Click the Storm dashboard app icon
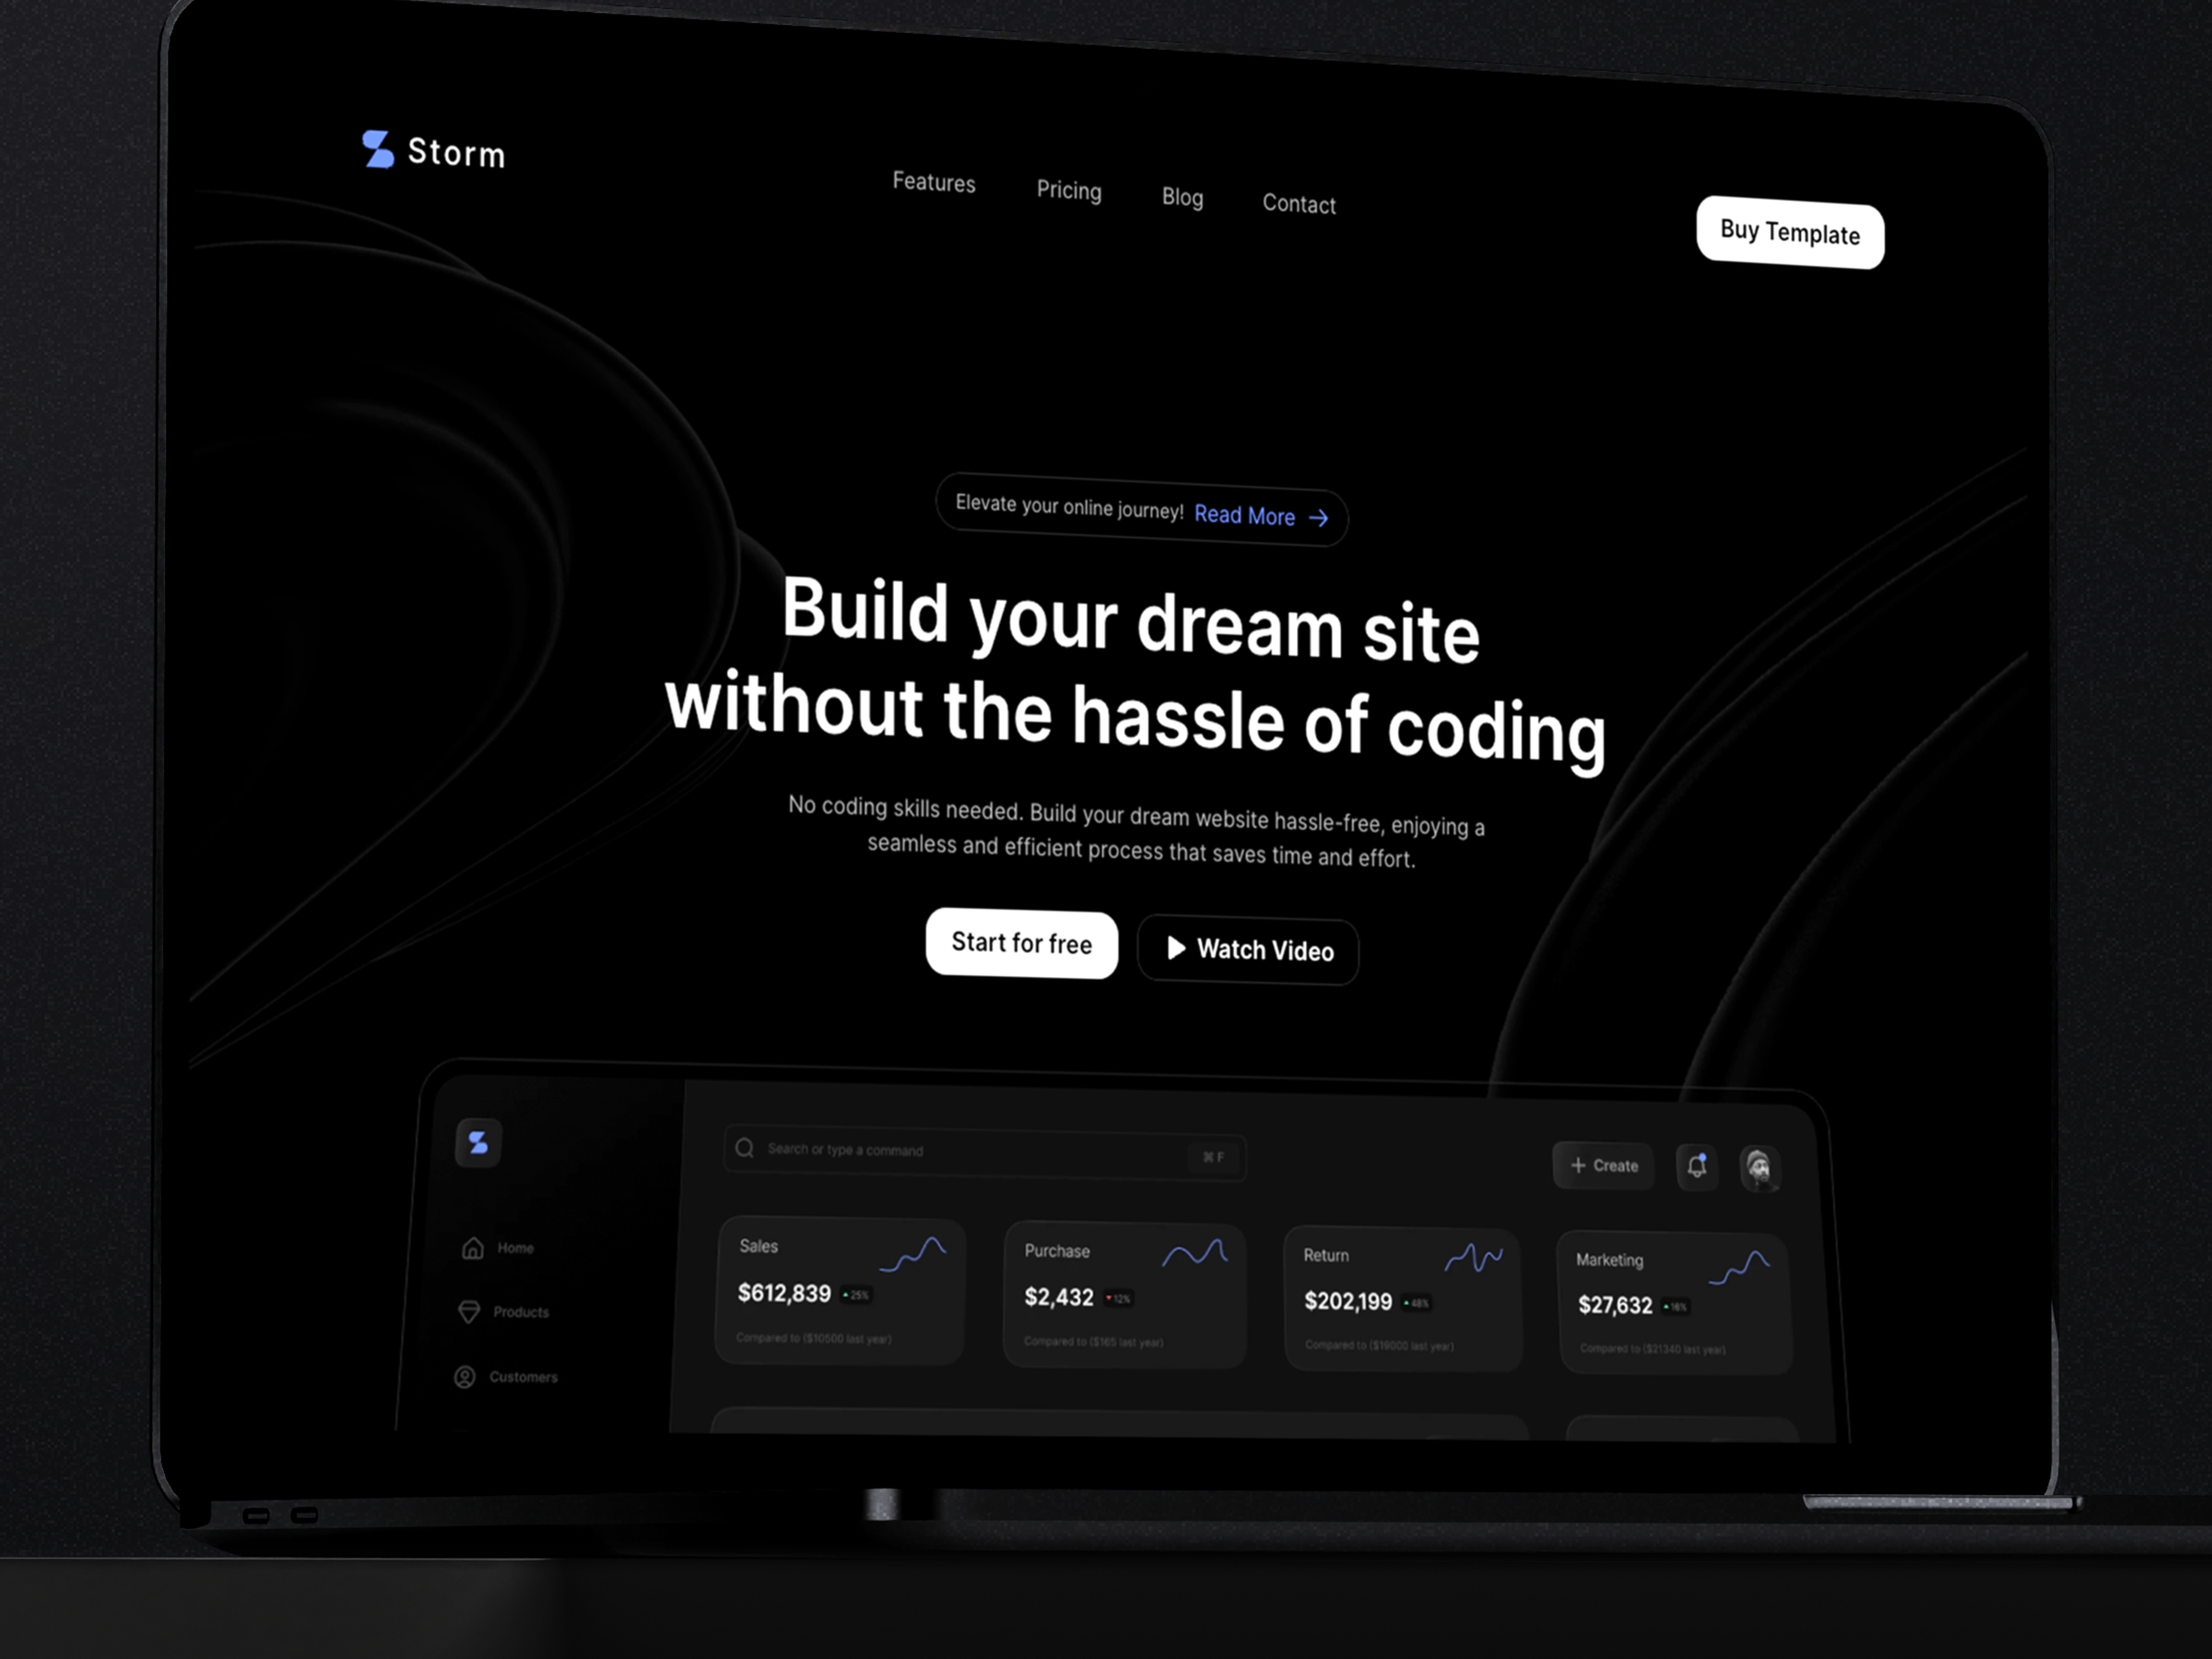 (479, 1141)
